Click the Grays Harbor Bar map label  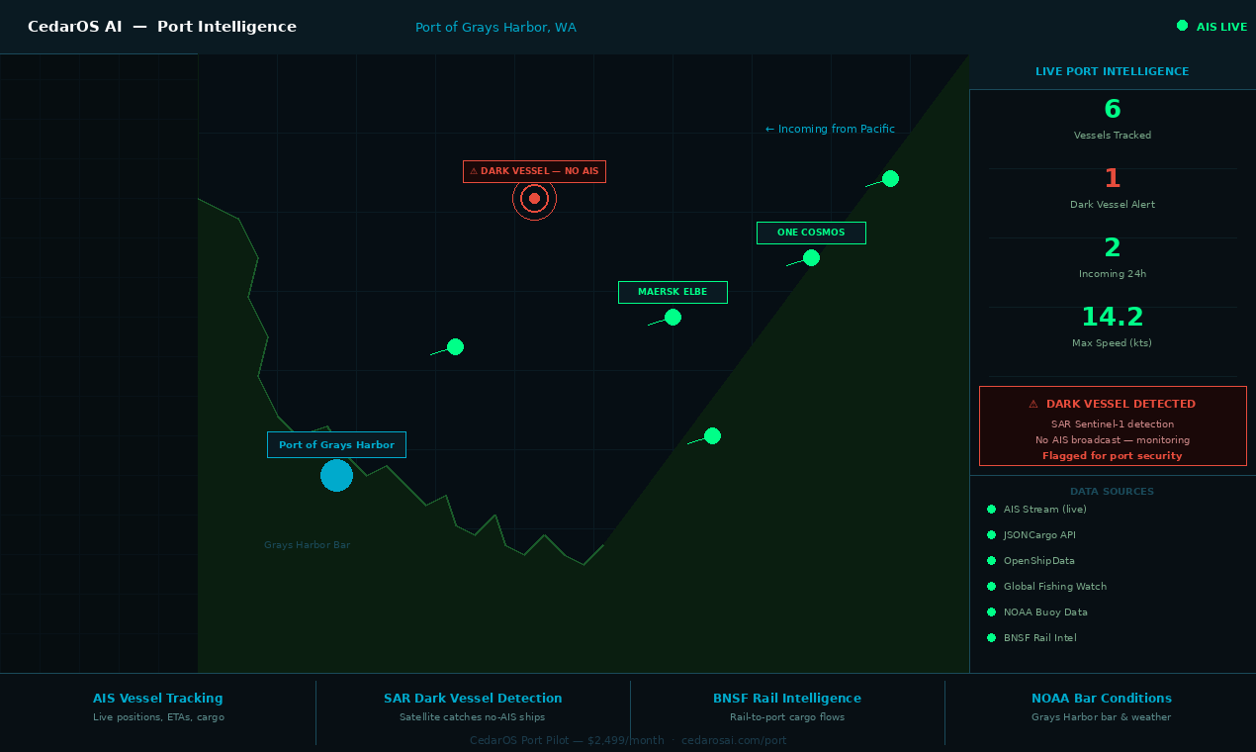[307, 545]
